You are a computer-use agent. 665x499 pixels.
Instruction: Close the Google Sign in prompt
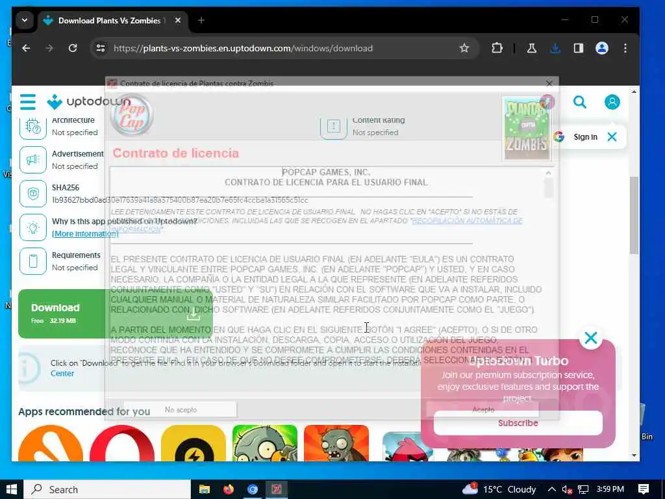(612, 136)
